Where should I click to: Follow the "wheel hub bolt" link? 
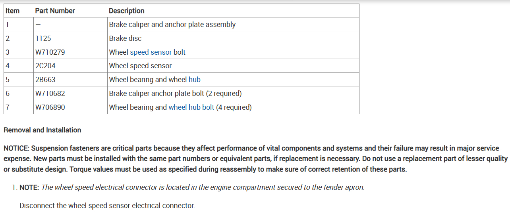(x=191, y=107)
